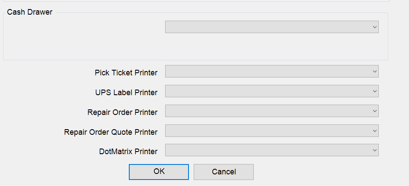Click the Repair Order Quote Printer label

point(111,132)
